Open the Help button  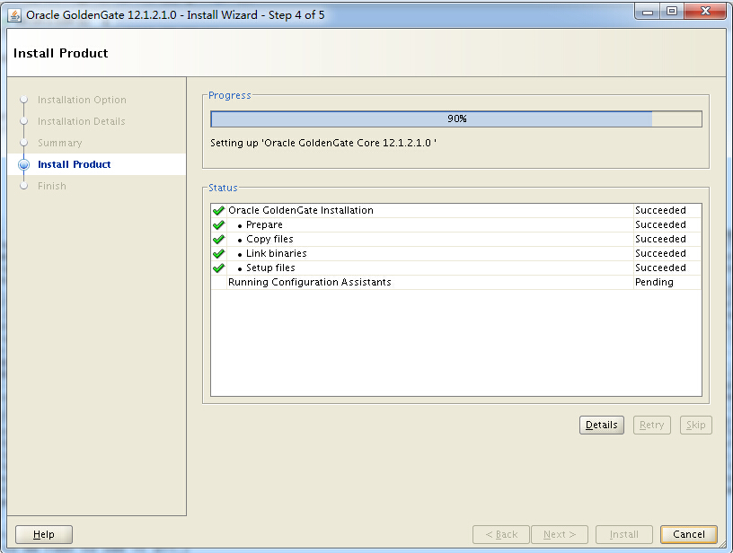click(x=44, y=534)
